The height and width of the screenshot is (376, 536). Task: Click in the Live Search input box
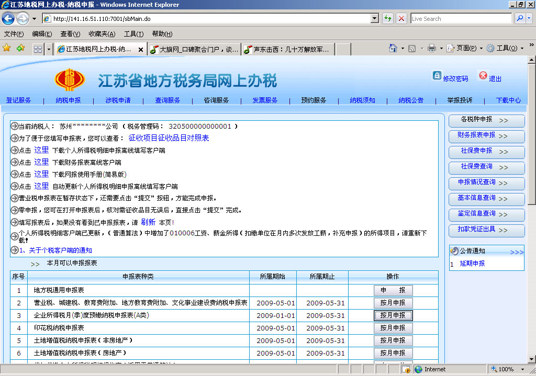pos(461,19)
